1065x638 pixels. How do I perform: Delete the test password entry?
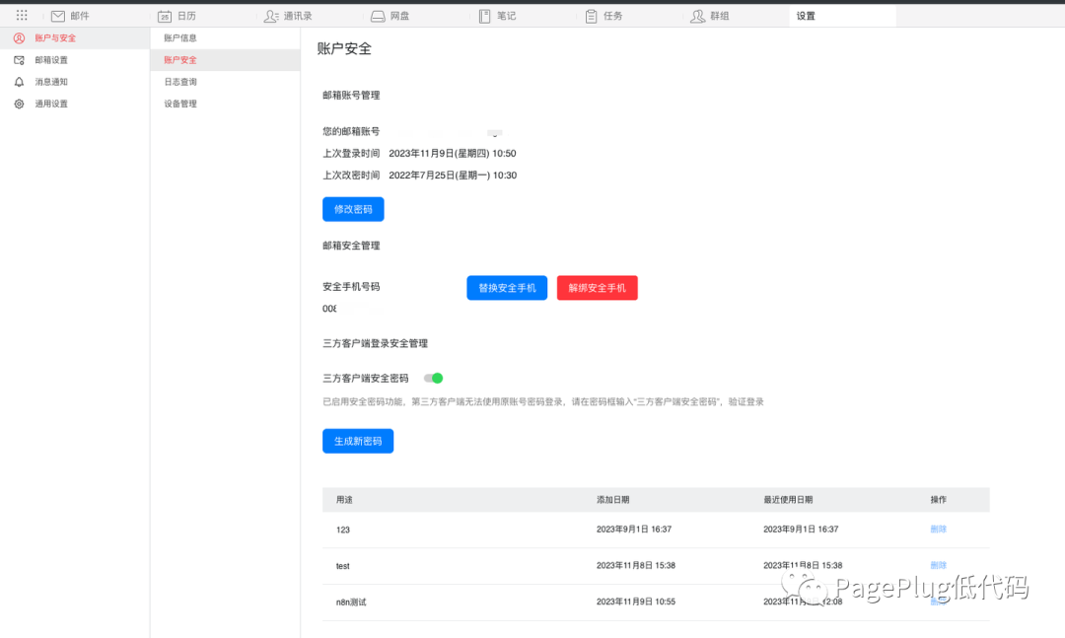(938, 565)
